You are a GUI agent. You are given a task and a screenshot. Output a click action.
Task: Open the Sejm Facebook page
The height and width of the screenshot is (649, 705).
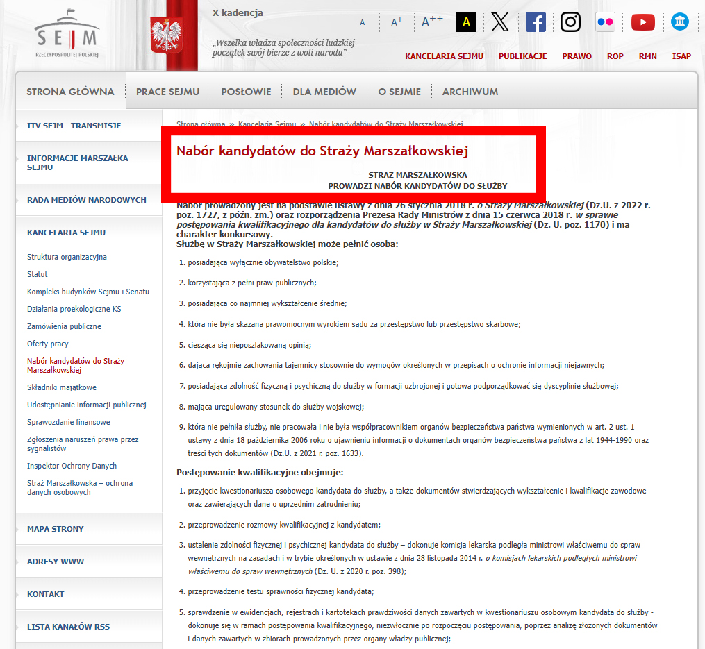[535, 22]
